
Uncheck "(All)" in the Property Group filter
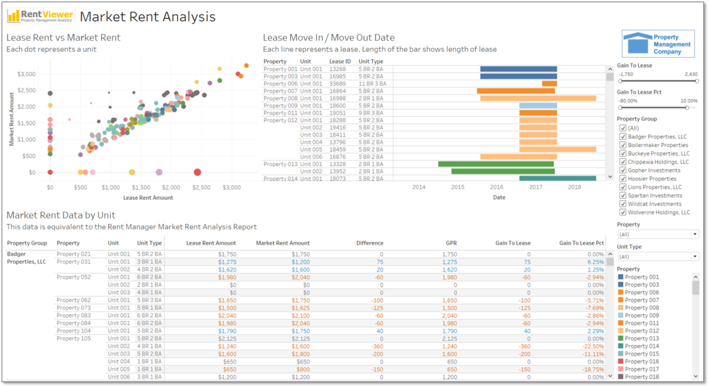622,129
